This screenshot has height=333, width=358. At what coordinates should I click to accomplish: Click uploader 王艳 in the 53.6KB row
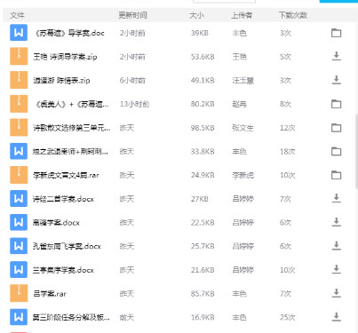240,57
